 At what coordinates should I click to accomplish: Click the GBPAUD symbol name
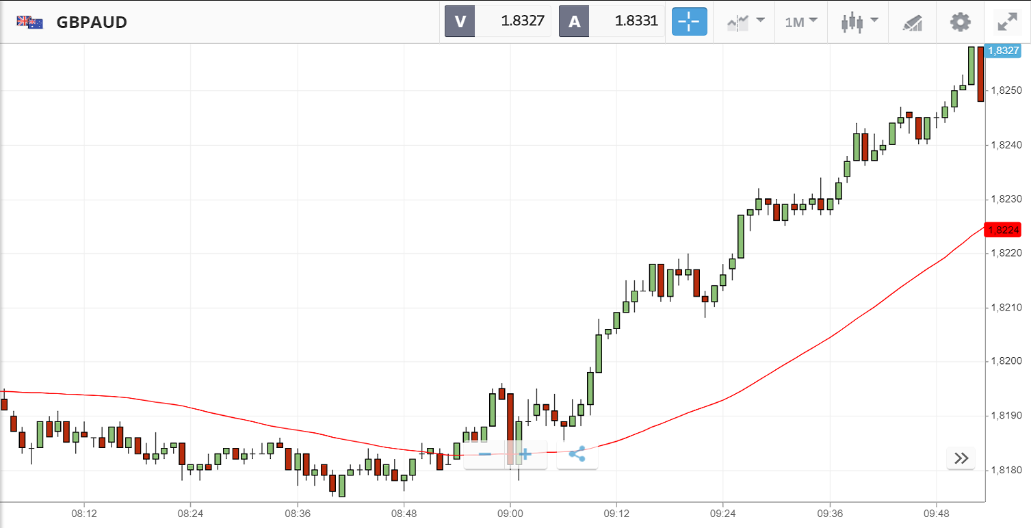click(x=92, y=22)
